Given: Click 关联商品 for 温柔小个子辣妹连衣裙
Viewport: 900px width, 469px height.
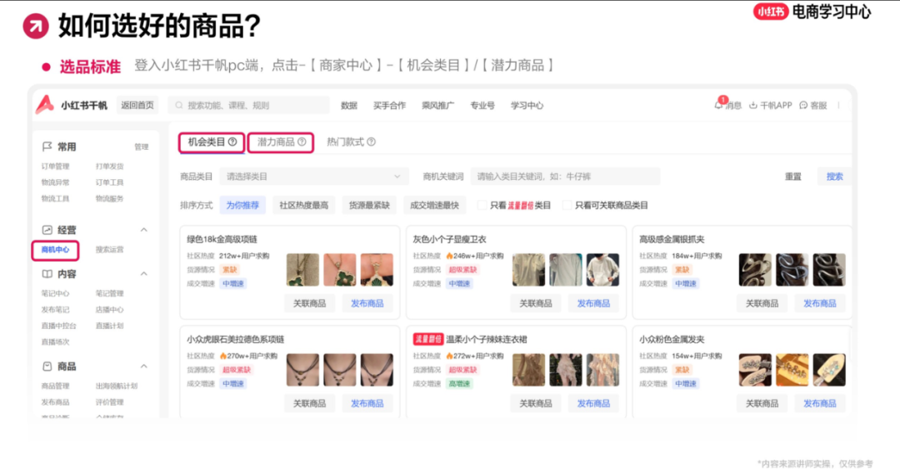Looking at the screenshot, I should [x=536, y=403].
